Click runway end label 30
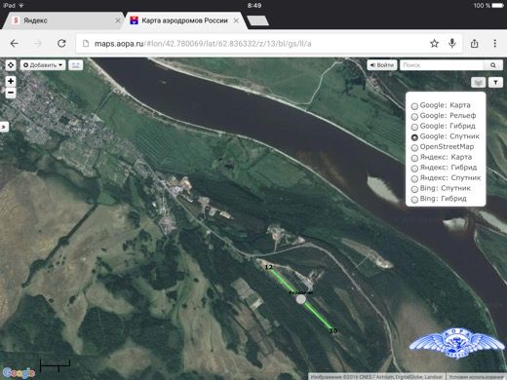The image size is (507, 380). point(333,331)
